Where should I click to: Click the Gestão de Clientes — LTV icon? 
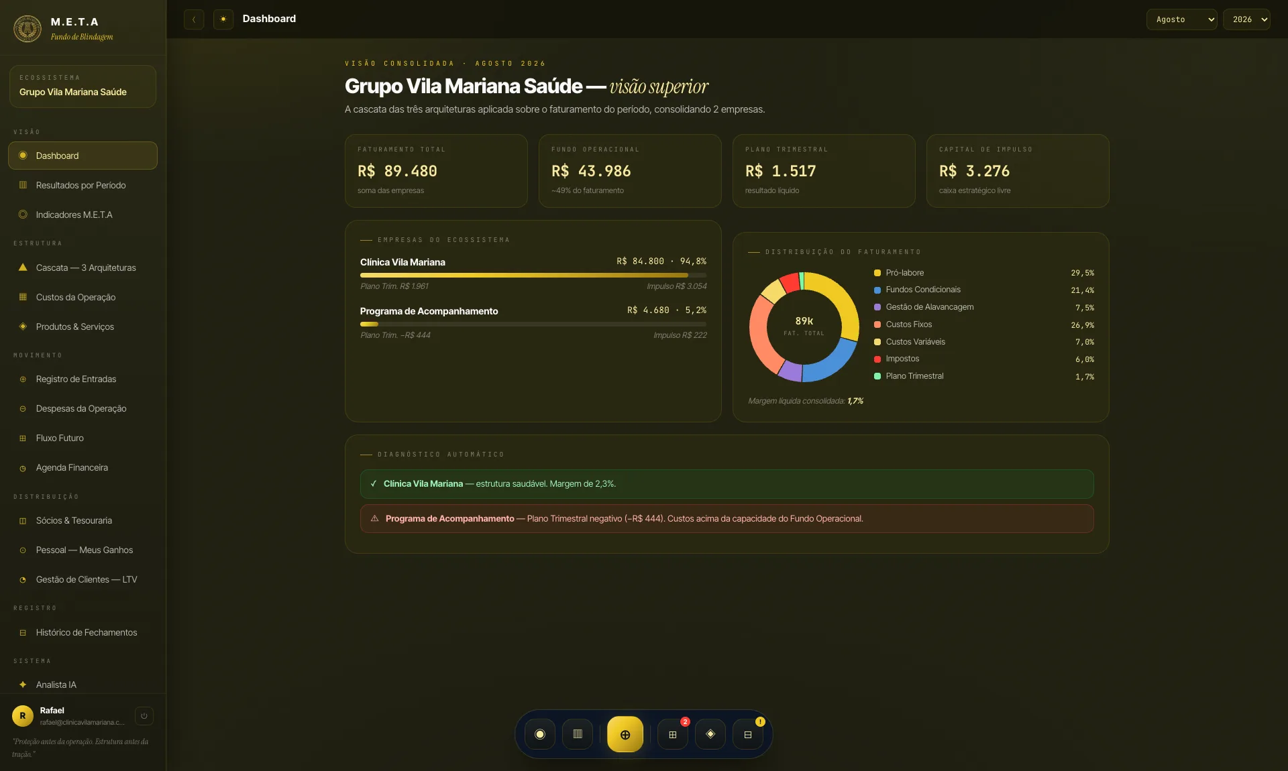point(23,580)
